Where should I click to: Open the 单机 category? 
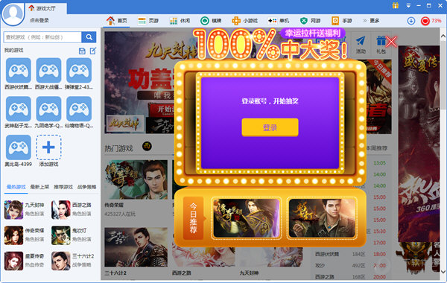279,21
